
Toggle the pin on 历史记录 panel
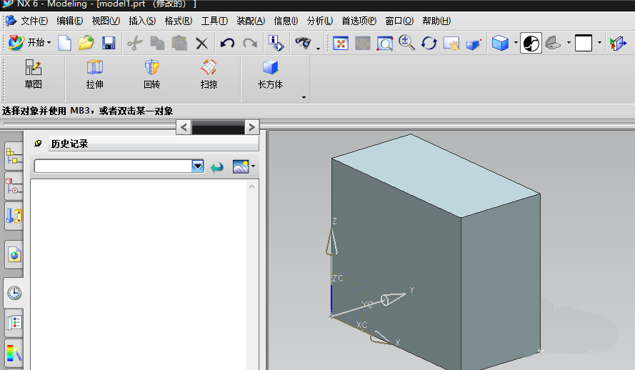[38, 144]
